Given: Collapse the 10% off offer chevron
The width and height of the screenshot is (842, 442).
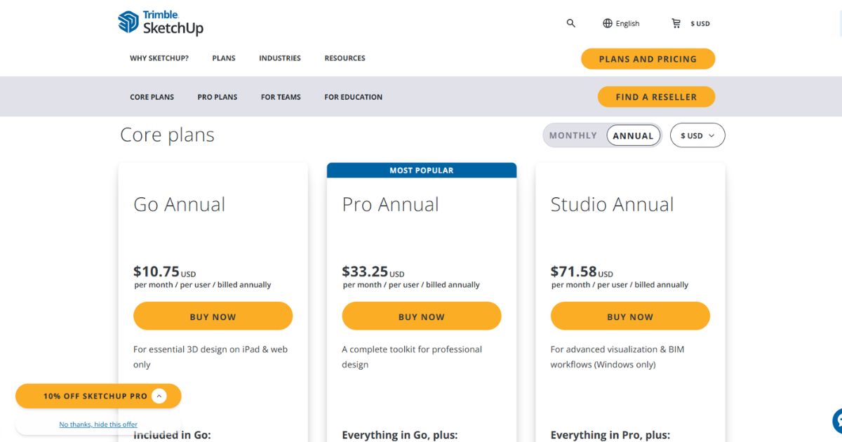Looking at the screenshot, I should coord(159,396).
